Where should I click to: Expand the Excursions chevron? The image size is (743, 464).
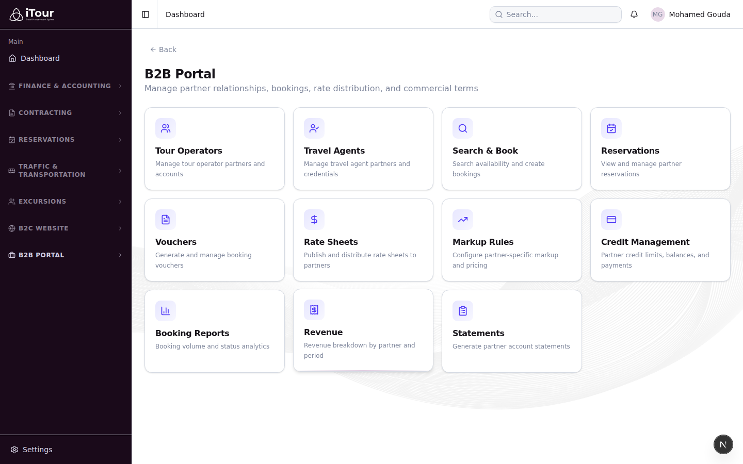[x=120, y=202]
